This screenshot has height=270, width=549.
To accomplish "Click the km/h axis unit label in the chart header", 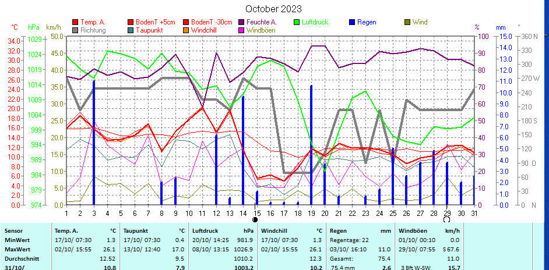I will pos(53,27).
